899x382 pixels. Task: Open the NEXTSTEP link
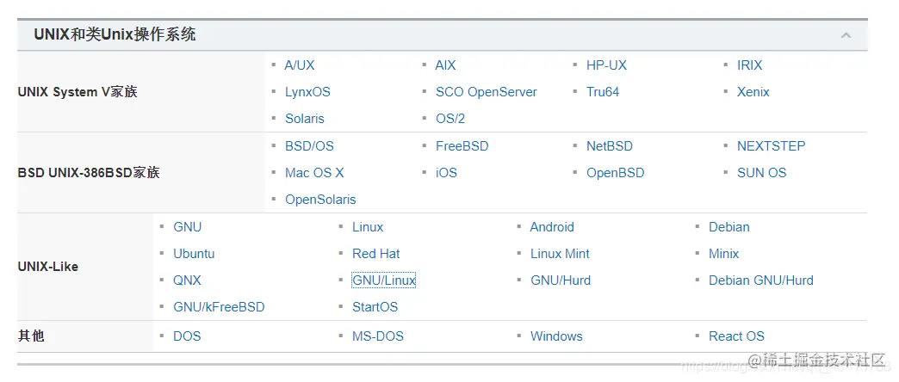point(772,146)
